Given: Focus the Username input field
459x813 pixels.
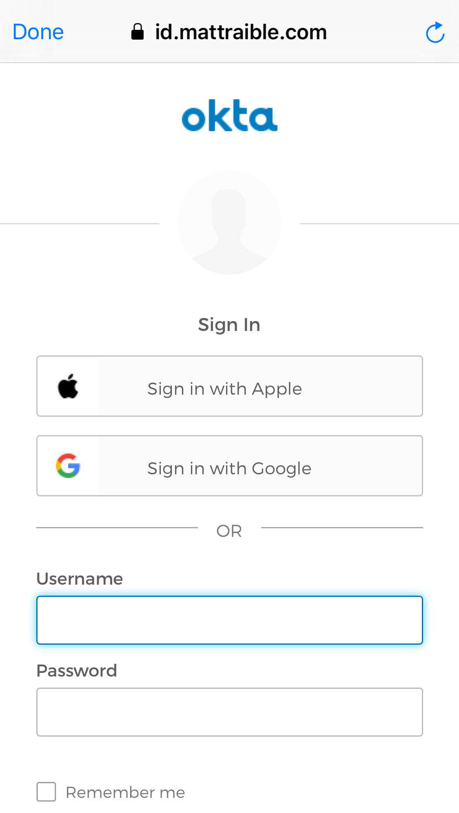Looking at the screenshot, I should click(229, 620).
